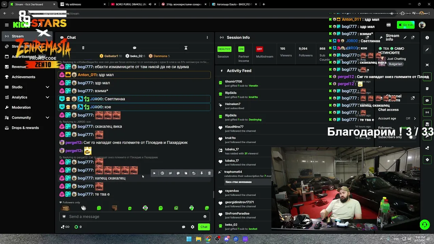Click the channel points icon below the message box
Screen dimensions: 434x244
tap(65, 227)
